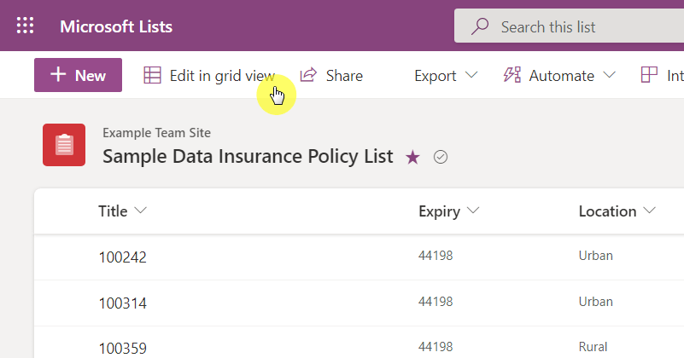This screenshot has width=684, height=358.
Task: Open Title column header menu
Action: (x=122, y=211)
